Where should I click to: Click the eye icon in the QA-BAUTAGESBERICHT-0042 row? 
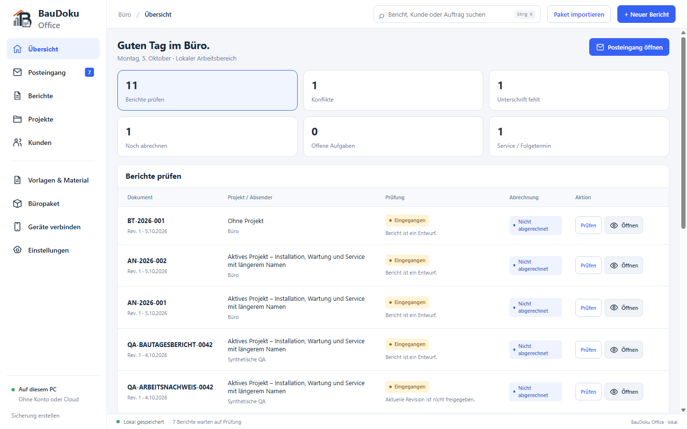click(614, 350)
